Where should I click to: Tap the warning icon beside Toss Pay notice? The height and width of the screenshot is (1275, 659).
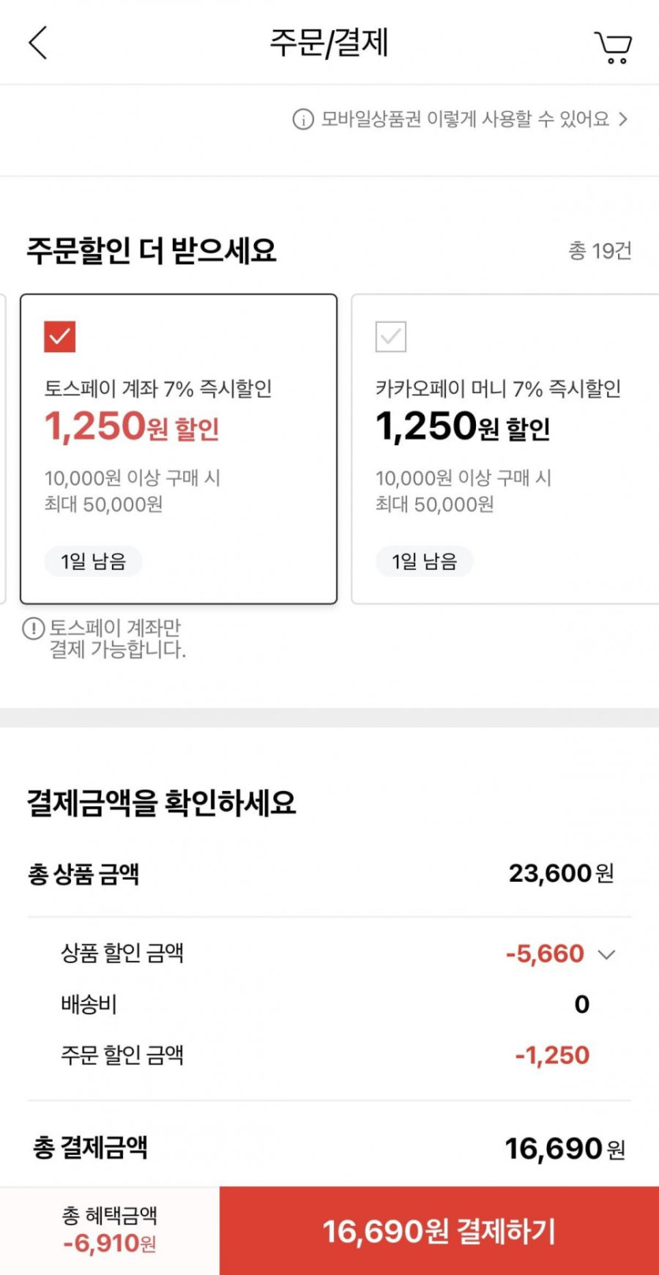click(x=33, y=628)
